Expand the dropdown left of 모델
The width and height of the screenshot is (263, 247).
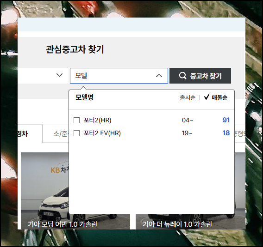59,75
